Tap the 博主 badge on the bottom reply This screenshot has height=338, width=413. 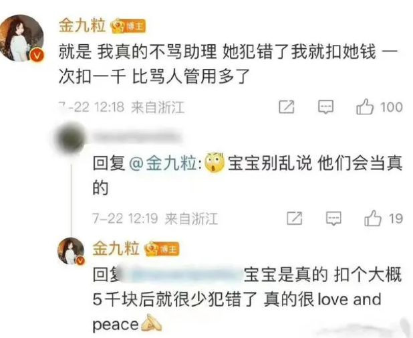162,249
